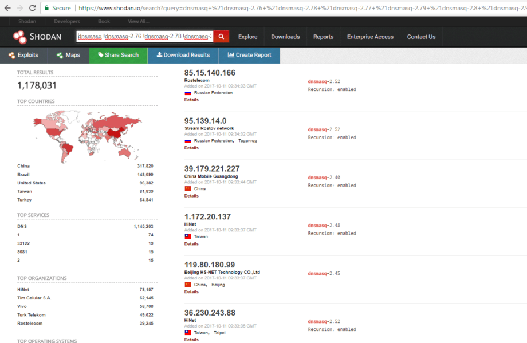Click the Download Results button
This screenshot has width=527, height=343.
(x=183, y=55)
